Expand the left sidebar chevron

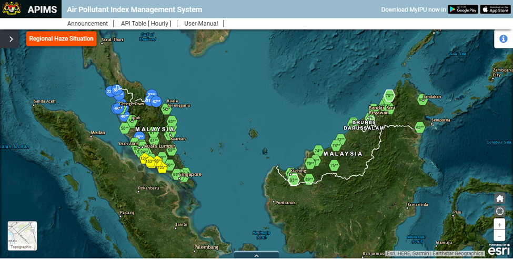coord(11,39)
